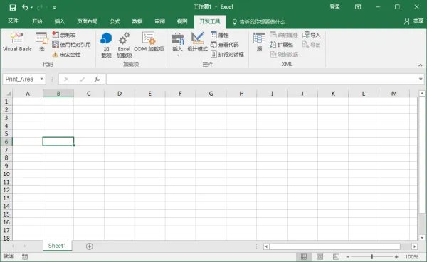
Task: Switch to the Page Layout (页面布局) tab
Action: (87, 21)
